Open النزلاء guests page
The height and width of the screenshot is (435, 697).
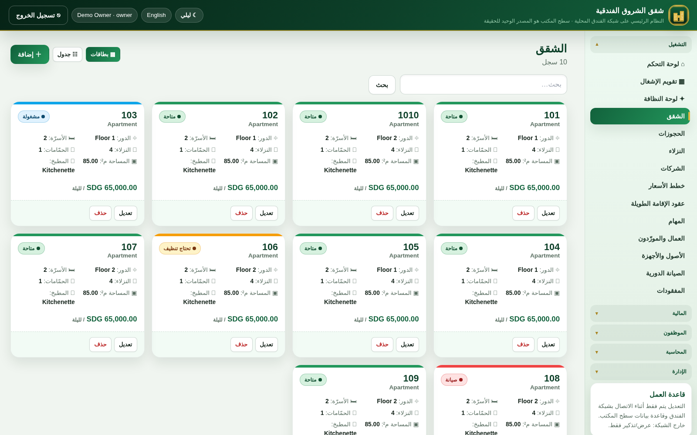640,151
